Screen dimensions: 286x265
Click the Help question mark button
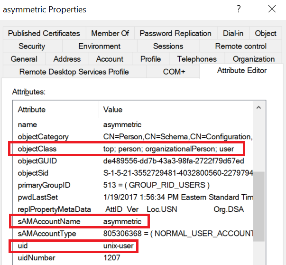tap(239, 9)
